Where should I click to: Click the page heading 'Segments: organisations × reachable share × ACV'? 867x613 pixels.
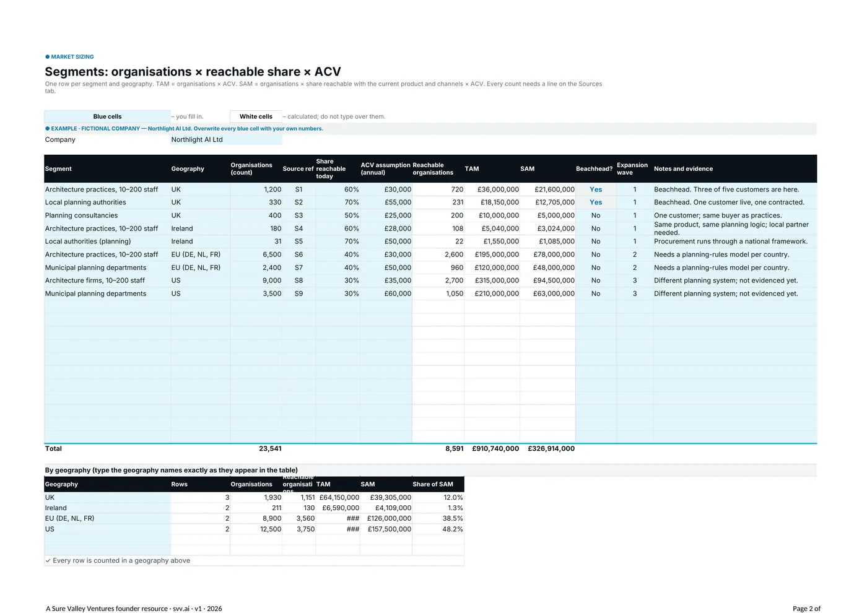pos(193,72)
